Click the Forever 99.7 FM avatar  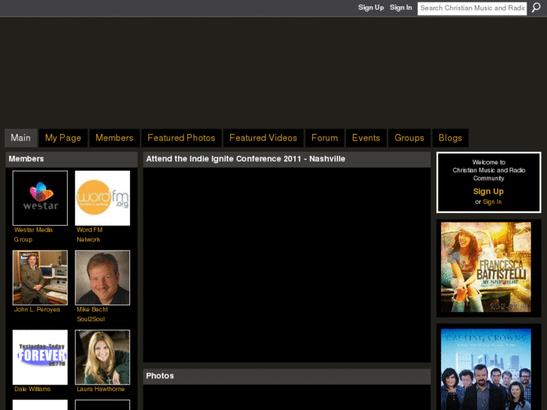coord(40,357)
